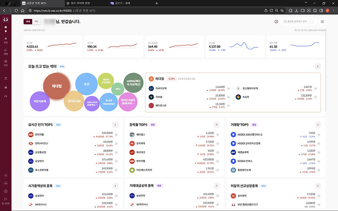Switch to the second browser tab
338x211 pixels.
pos(86,3)
